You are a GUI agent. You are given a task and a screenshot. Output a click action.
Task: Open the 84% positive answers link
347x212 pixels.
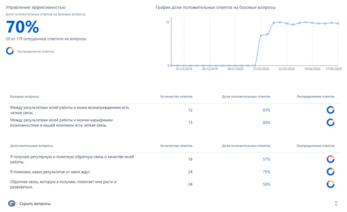[x=266, y=122]
